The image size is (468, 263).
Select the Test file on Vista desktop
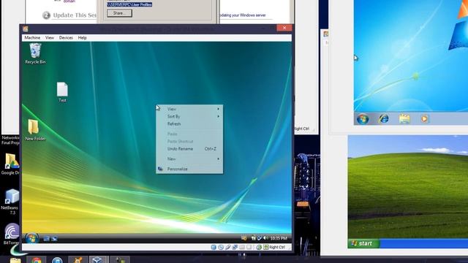point(62,92)
